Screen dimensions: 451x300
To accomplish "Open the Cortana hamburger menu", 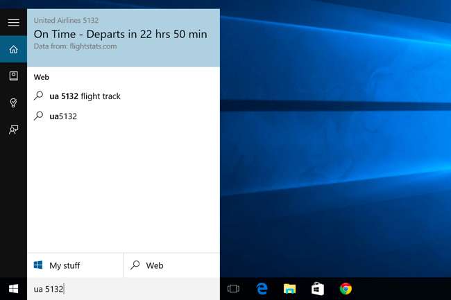I will click(x=13, y=22).
